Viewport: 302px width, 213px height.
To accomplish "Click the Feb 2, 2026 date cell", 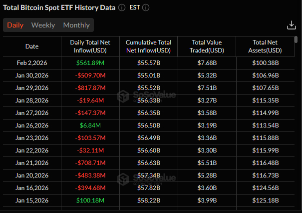I will coord(32,62).
